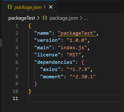The image size is (124, 112).
Task: Click JSON braces icon in breadcrumb
Action: (45, 18)
